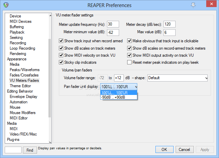
Task: Open the MIDI Editor settings page
Action: pyautogui.click(x=19, y=118)
